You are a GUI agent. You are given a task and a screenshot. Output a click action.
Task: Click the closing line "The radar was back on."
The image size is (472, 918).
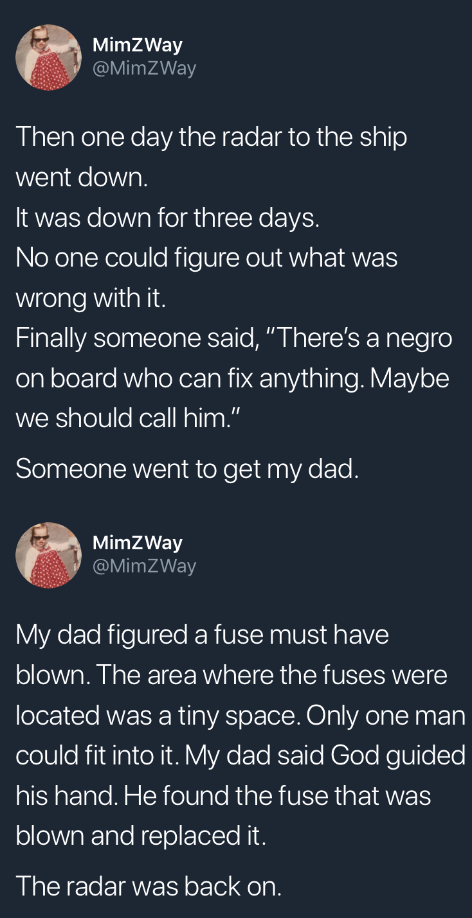(x=149, y=886)
